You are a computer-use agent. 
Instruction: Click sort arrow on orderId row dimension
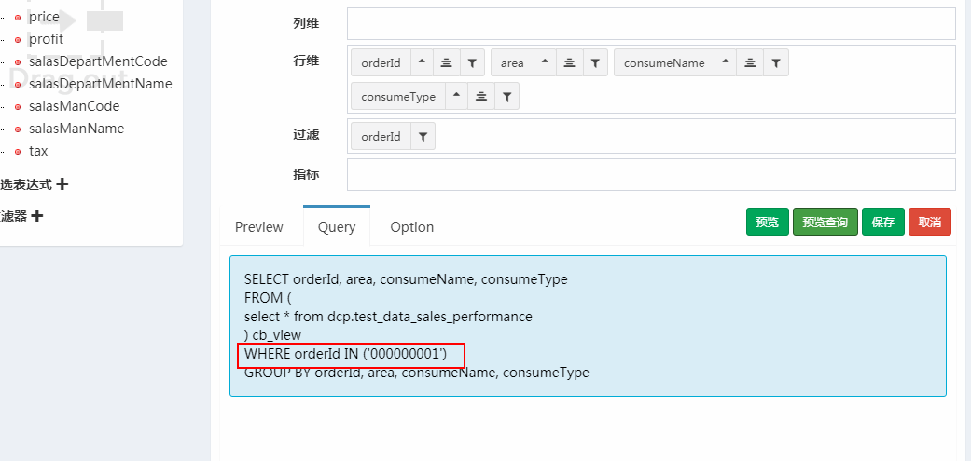[x=422, y=62]
